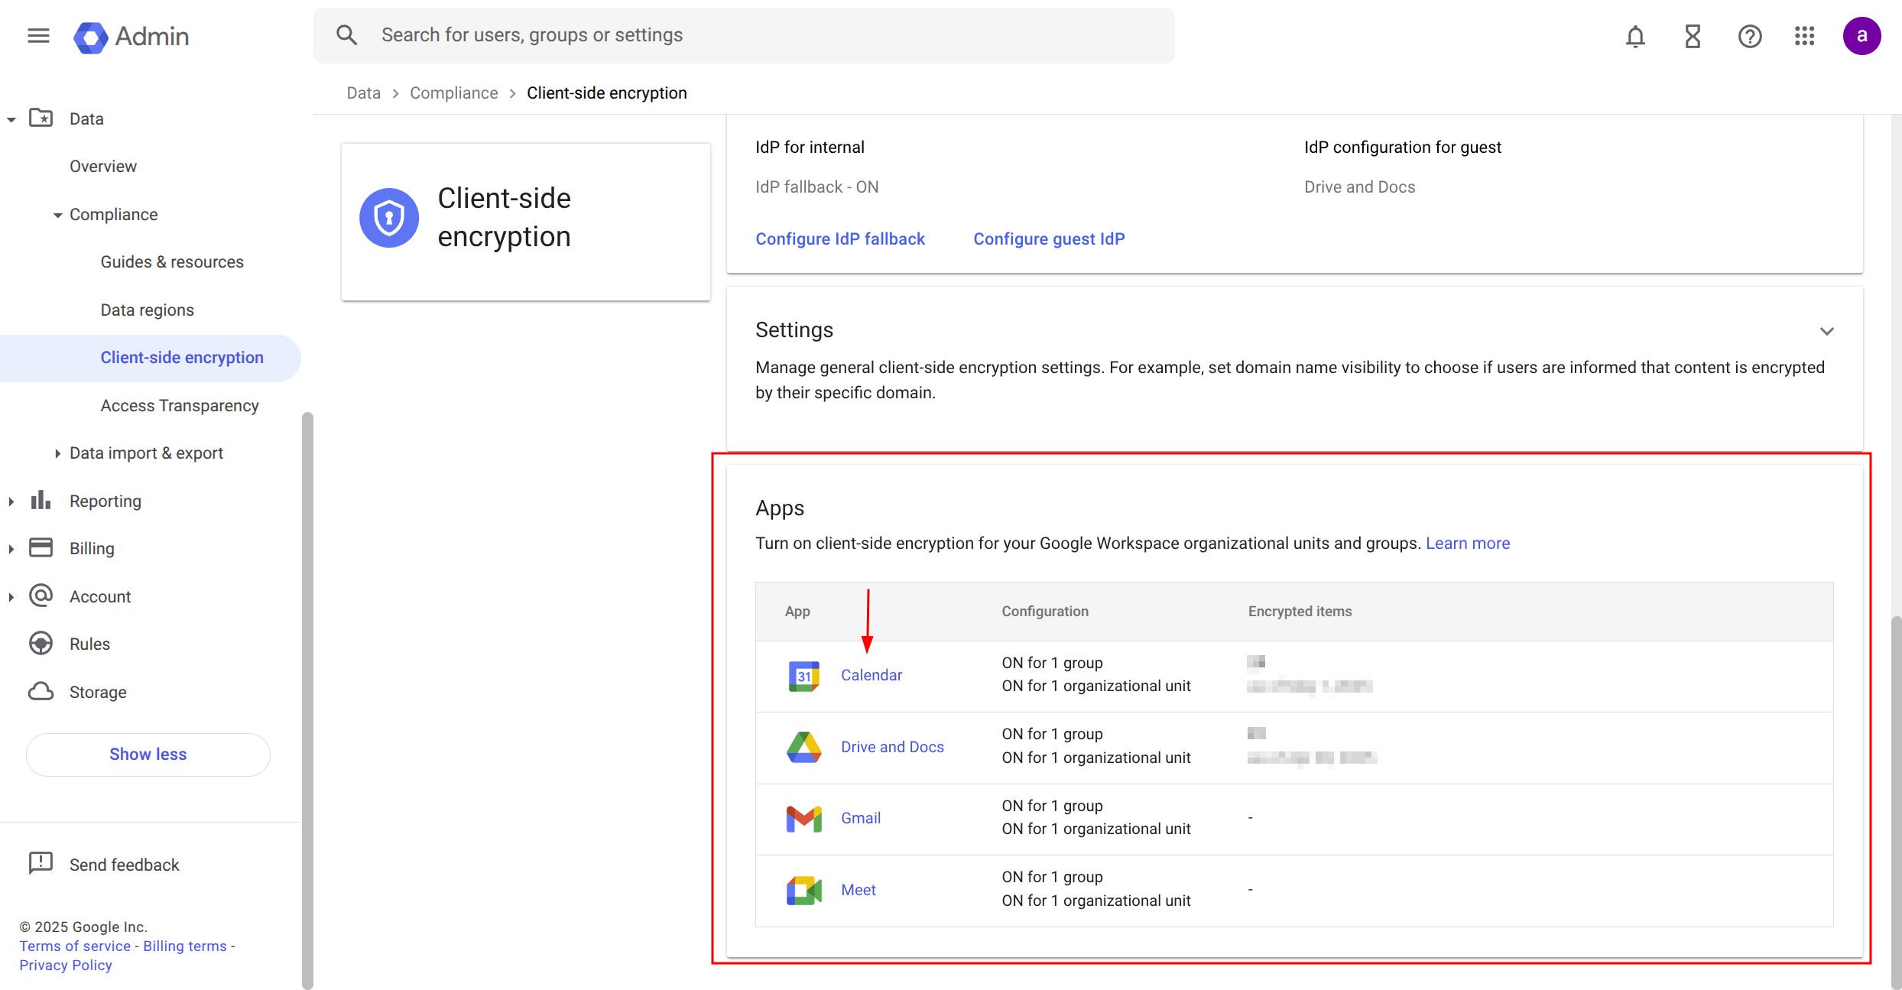The width and height of the screenshot is (1902, 990).
Task: Expand the Reporting section arrow
Action: 11,501
